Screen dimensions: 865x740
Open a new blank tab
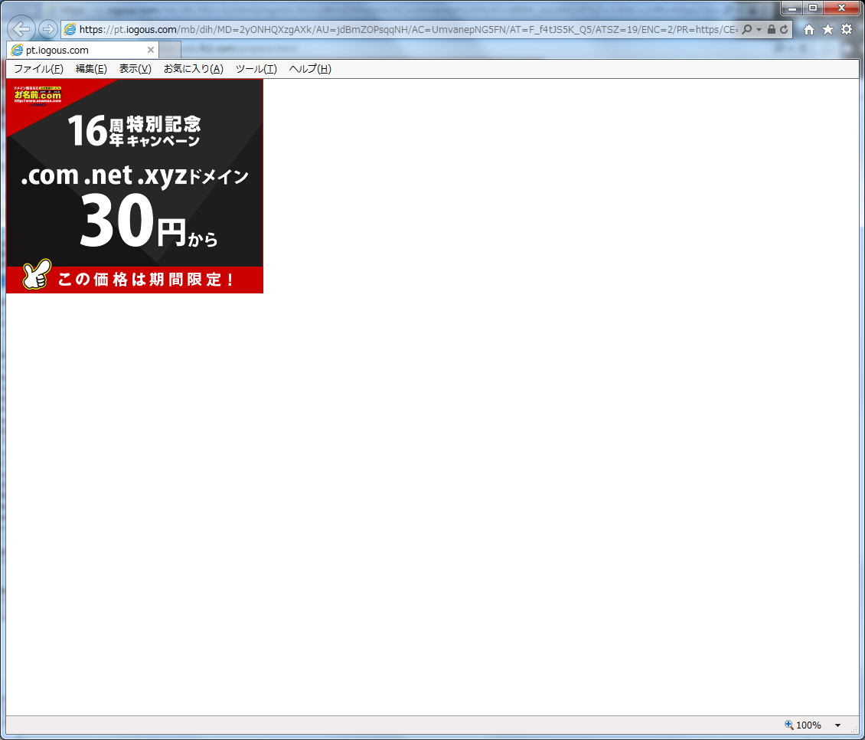tap(170, 50)
